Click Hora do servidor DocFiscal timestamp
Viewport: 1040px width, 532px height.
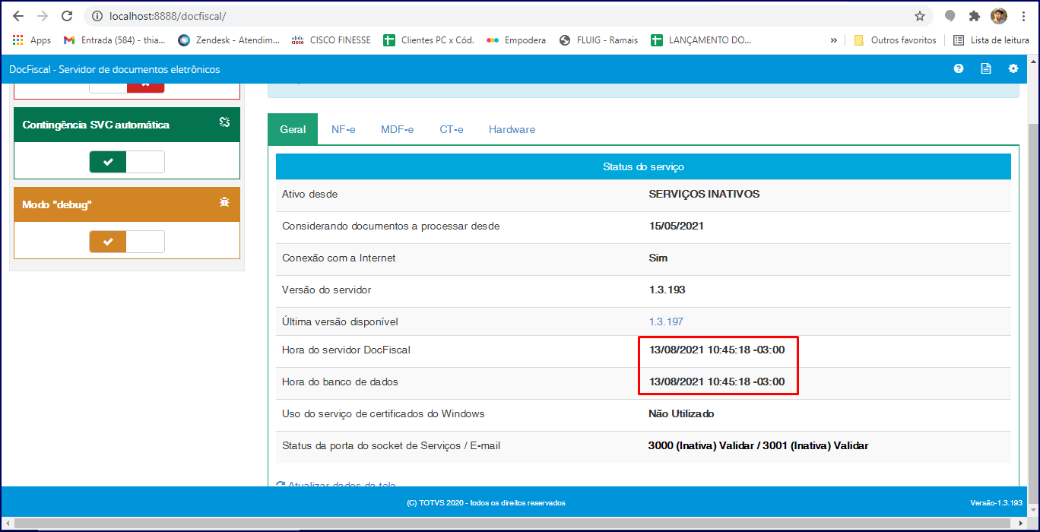tap(717, 350)
